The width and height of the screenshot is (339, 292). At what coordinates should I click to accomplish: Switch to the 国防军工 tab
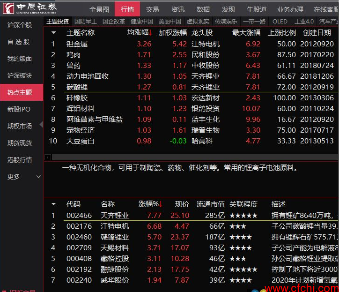[x=86, y=22]
